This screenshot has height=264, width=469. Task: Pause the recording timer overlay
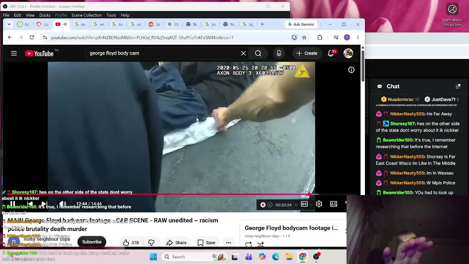pos(270,205)
